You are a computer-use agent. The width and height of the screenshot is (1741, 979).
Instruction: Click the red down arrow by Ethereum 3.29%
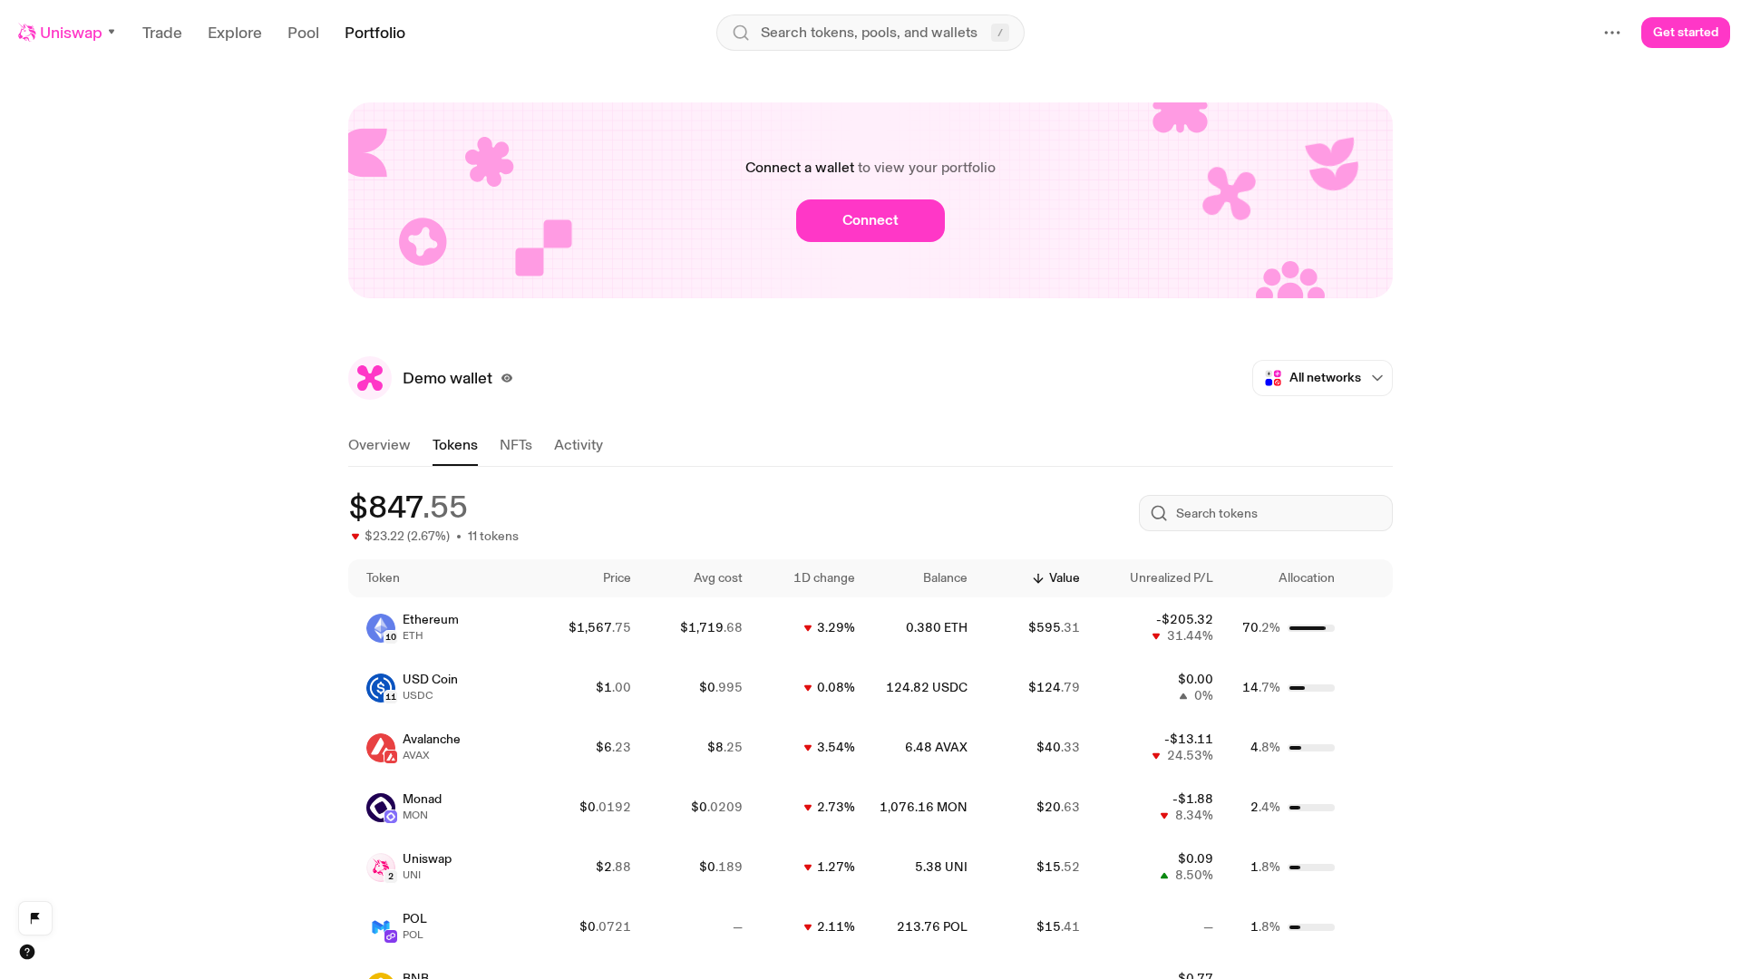click(x=808, y=628)
